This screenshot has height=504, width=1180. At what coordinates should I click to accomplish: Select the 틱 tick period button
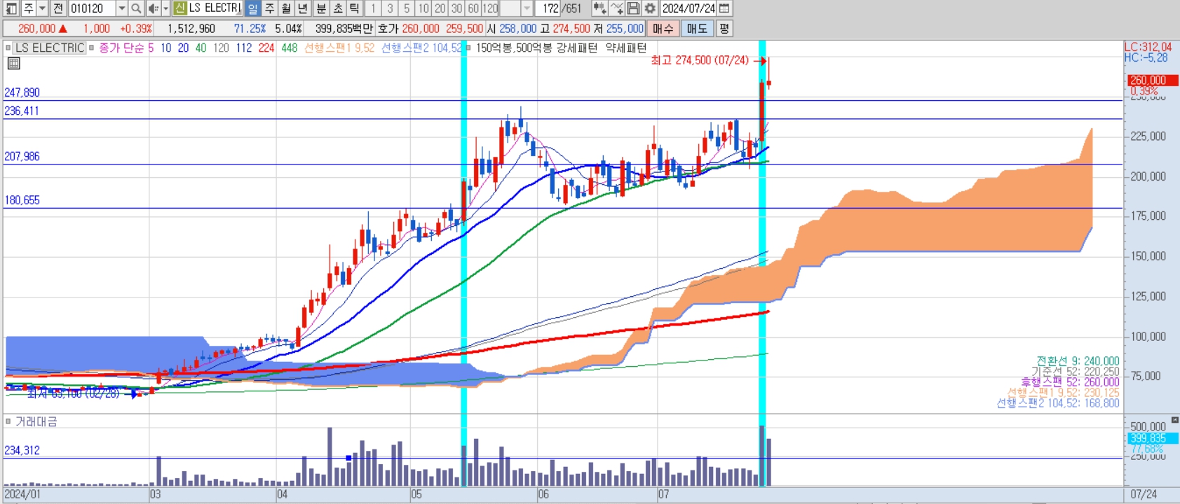354,8
